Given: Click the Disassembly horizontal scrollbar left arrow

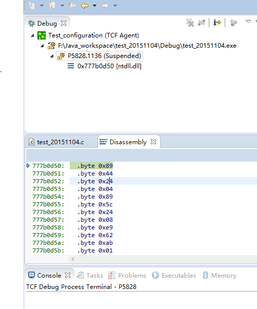Looking at the screenshot, I should click(x=73, y=259).
